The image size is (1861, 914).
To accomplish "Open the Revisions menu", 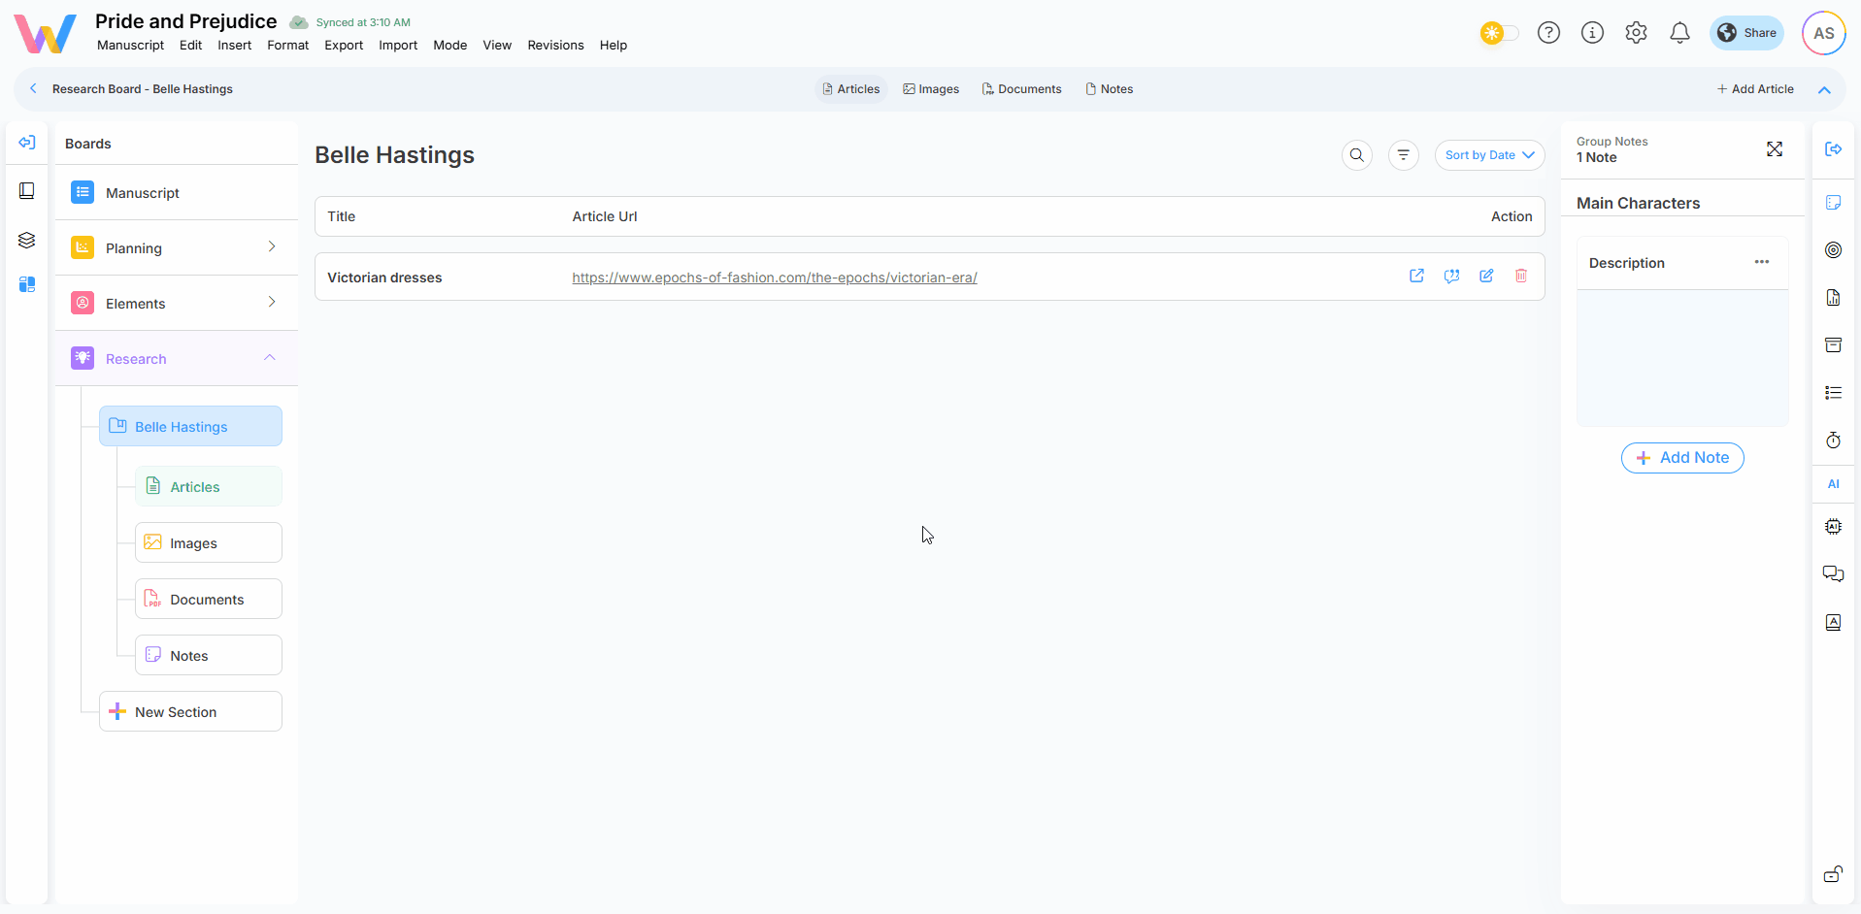I will coord(555,46).
